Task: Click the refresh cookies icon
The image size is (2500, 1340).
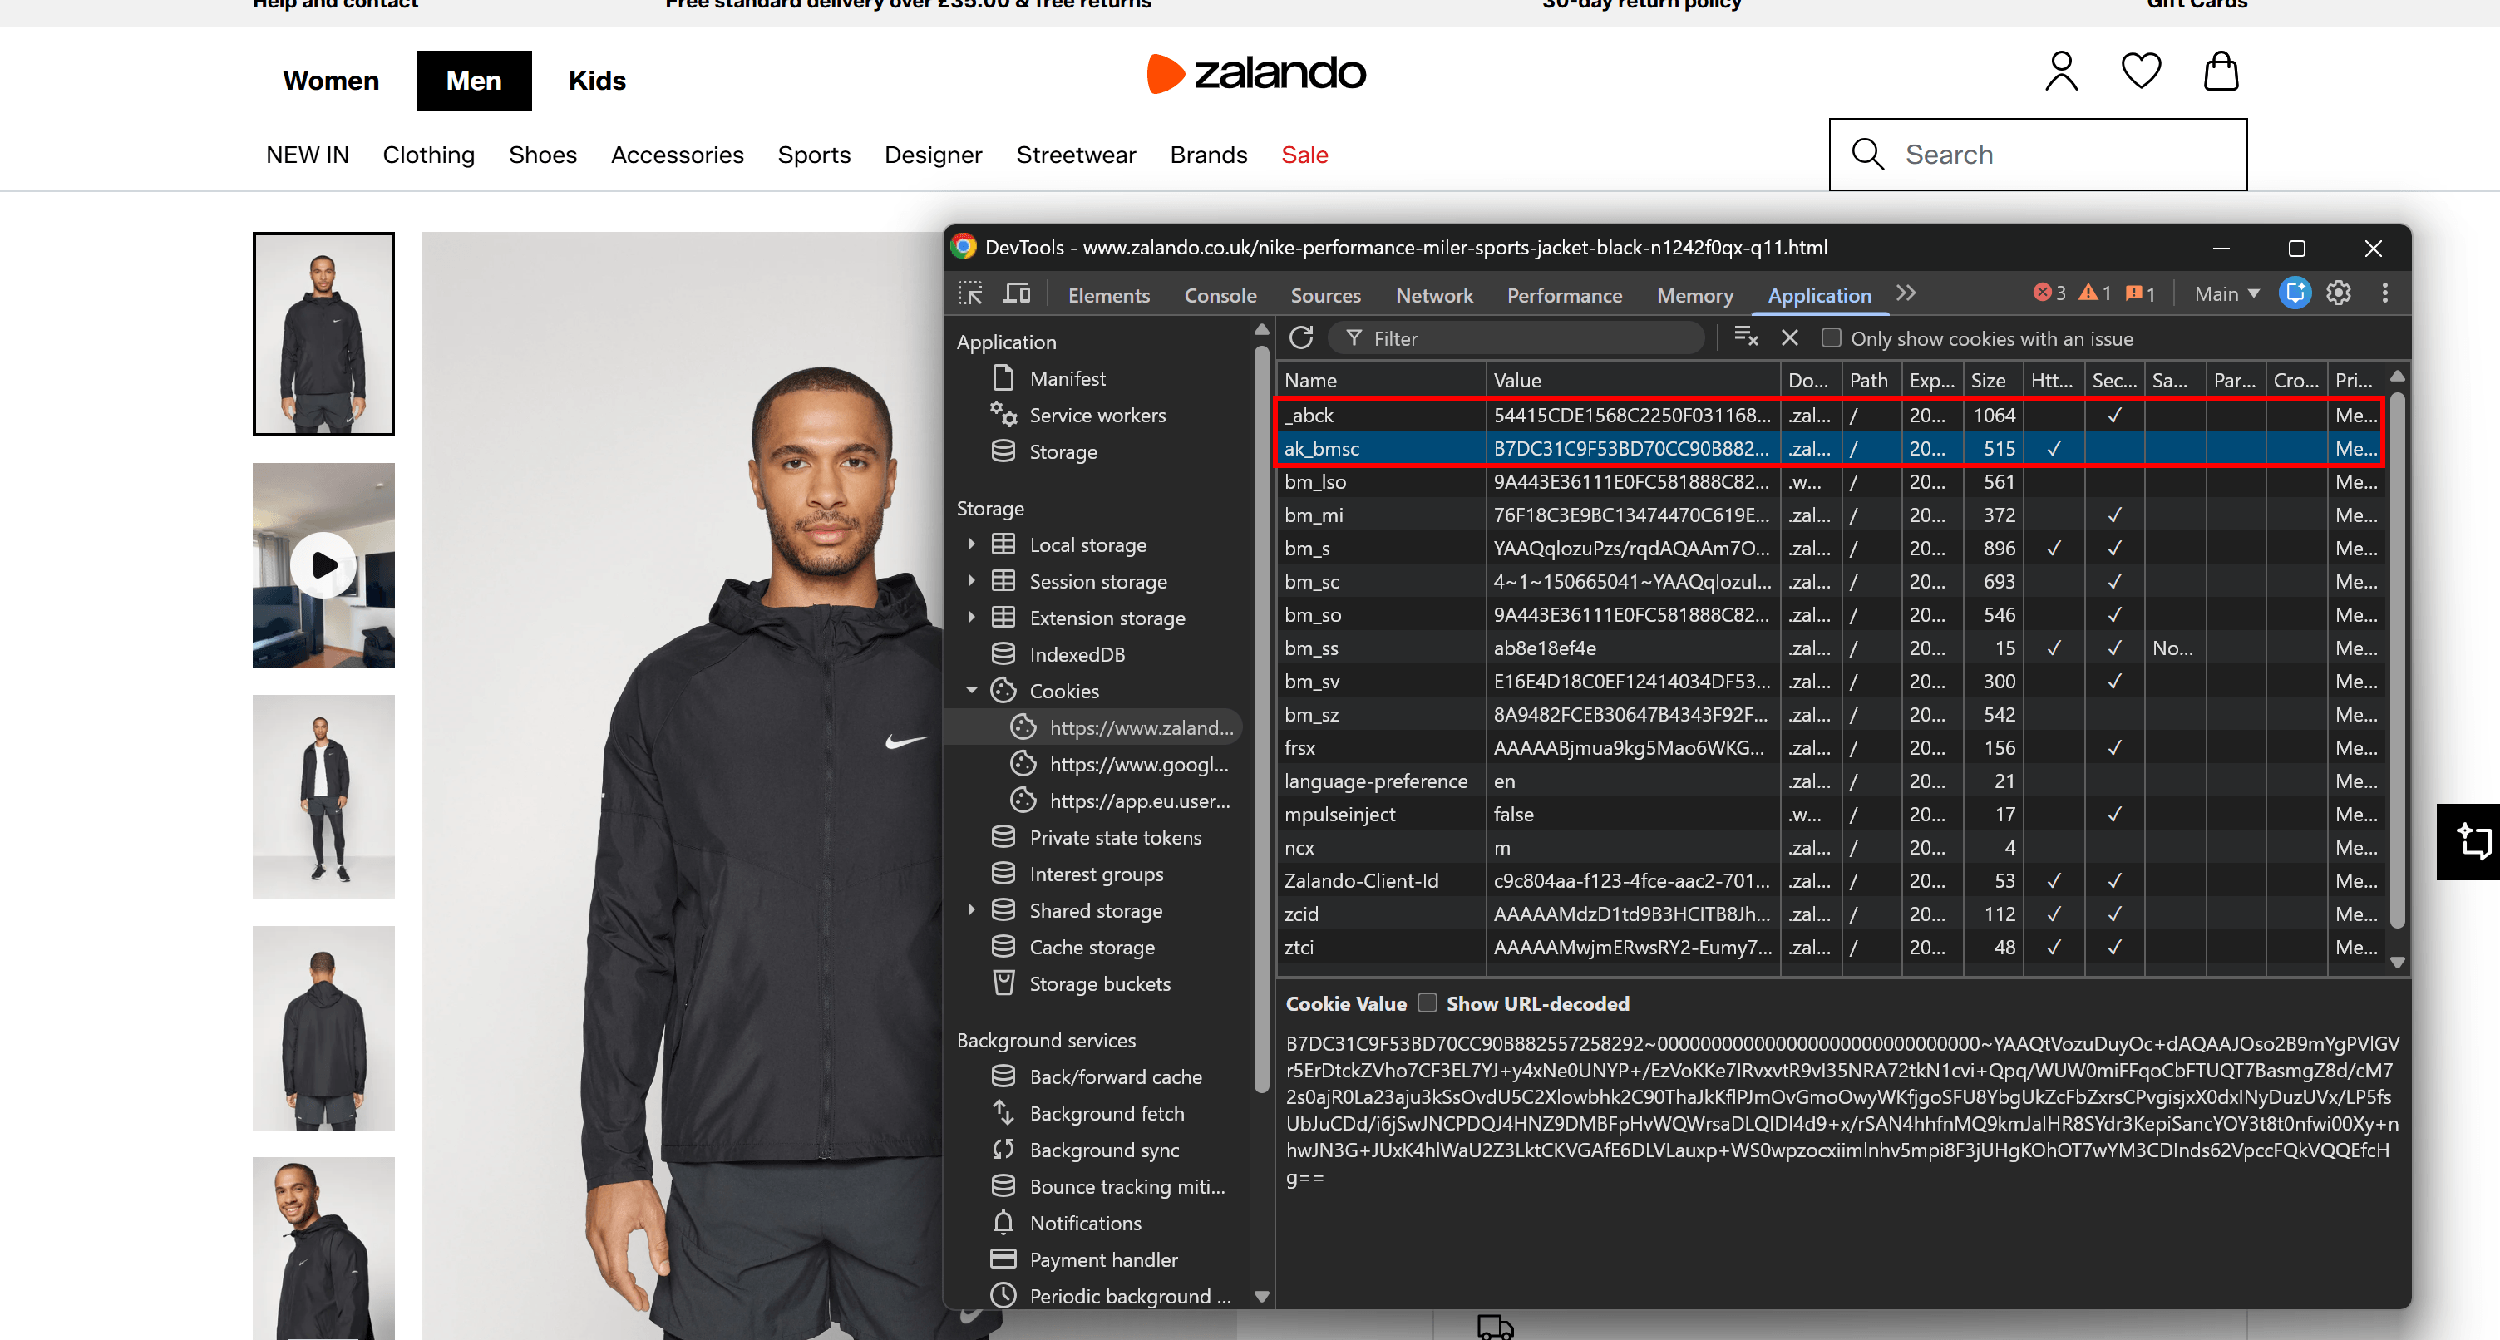Action: click(x=1300, y=337)
